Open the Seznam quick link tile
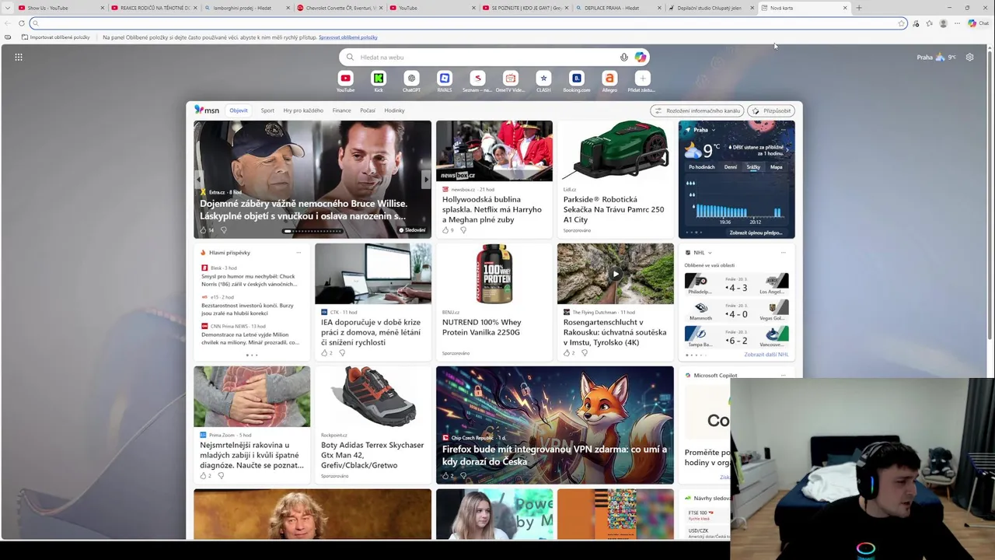This screenshot has height=560, width=995. (x=477, y=81)
